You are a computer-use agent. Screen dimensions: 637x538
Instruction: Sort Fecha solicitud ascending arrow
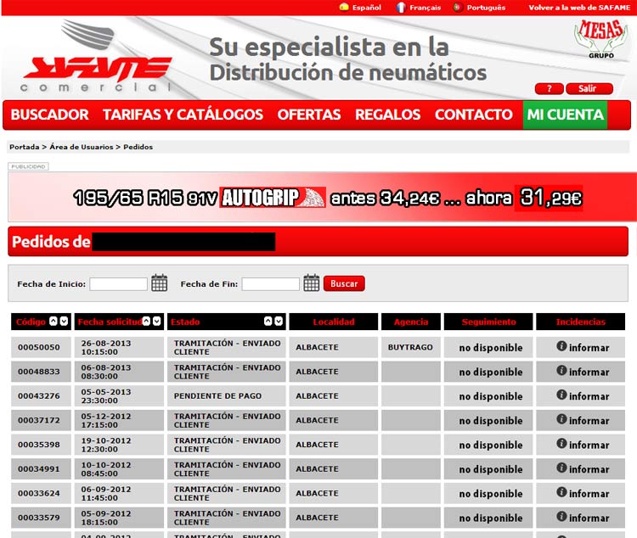pyautogui.click(x=146, y=321)
